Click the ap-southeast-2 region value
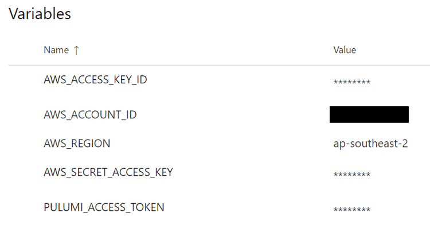Image resolution: width=430 pixels, height=228 pixels. click(x=370, y=144)
